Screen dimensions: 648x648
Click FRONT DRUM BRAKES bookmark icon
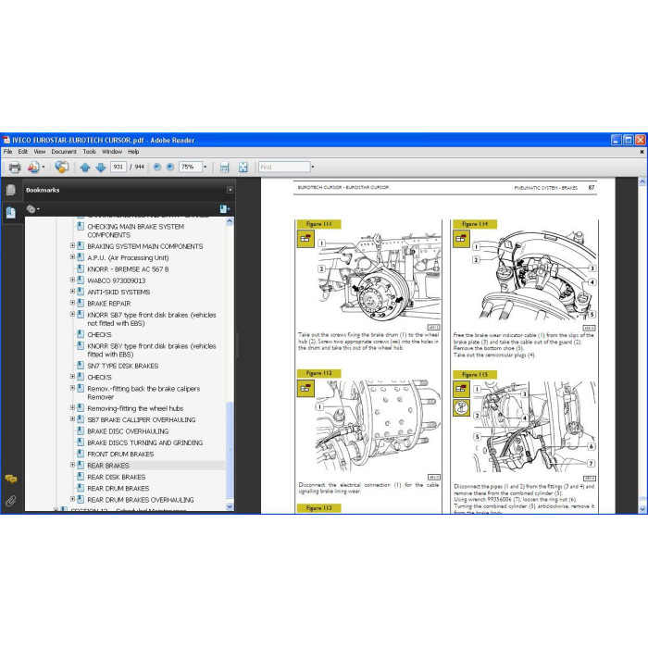[81, 454]
